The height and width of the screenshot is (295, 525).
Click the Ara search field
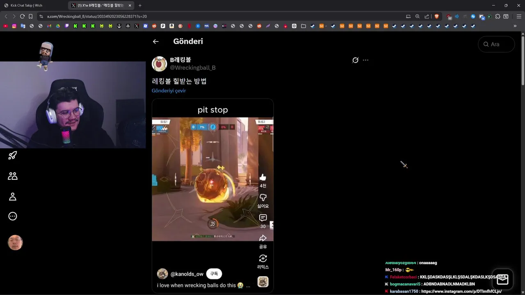496,44
